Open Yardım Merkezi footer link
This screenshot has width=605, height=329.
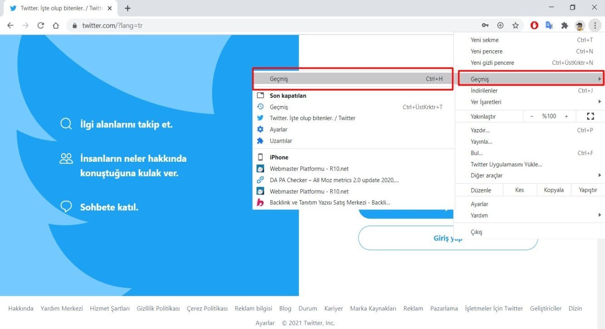pos(62,308)
